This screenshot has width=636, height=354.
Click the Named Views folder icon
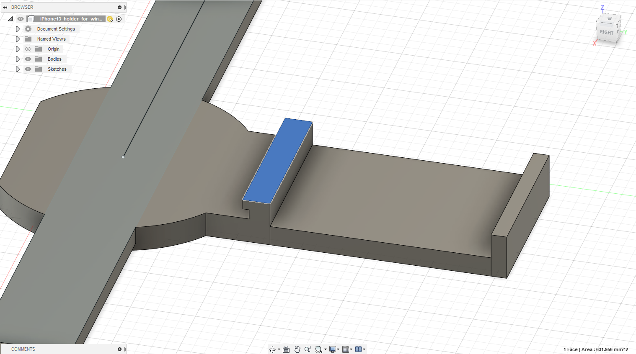(28, 39)
